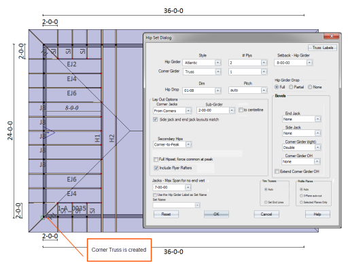Click the Cancel button
The height and width of the screenshot is (264, 348).
click(266, 214)
